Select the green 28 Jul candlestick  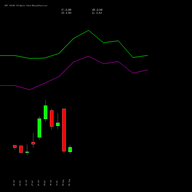click(40, 128)
